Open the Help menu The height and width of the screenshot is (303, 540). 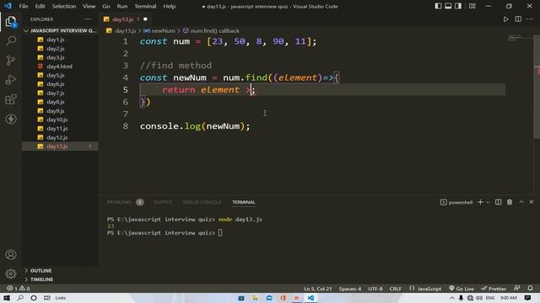[169, 6]
